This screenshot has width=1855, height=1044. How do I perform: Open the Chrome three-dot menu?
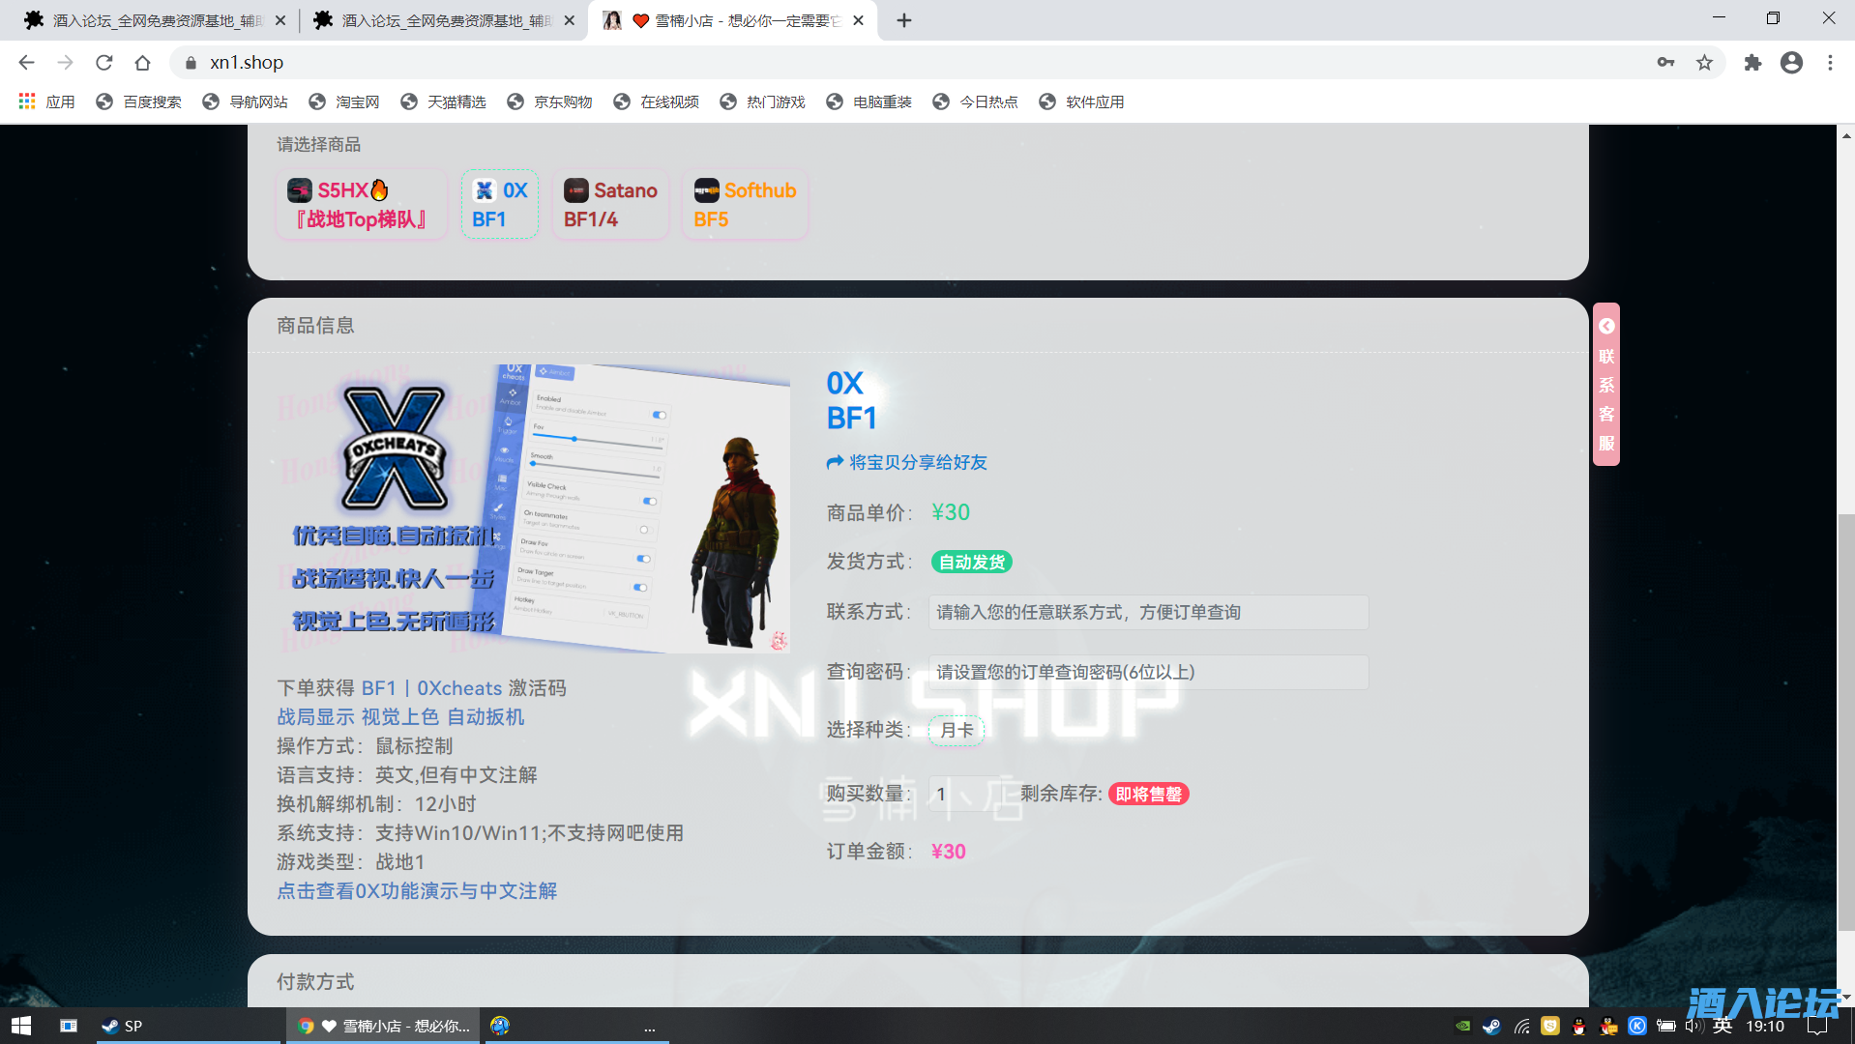point(1830,63)
